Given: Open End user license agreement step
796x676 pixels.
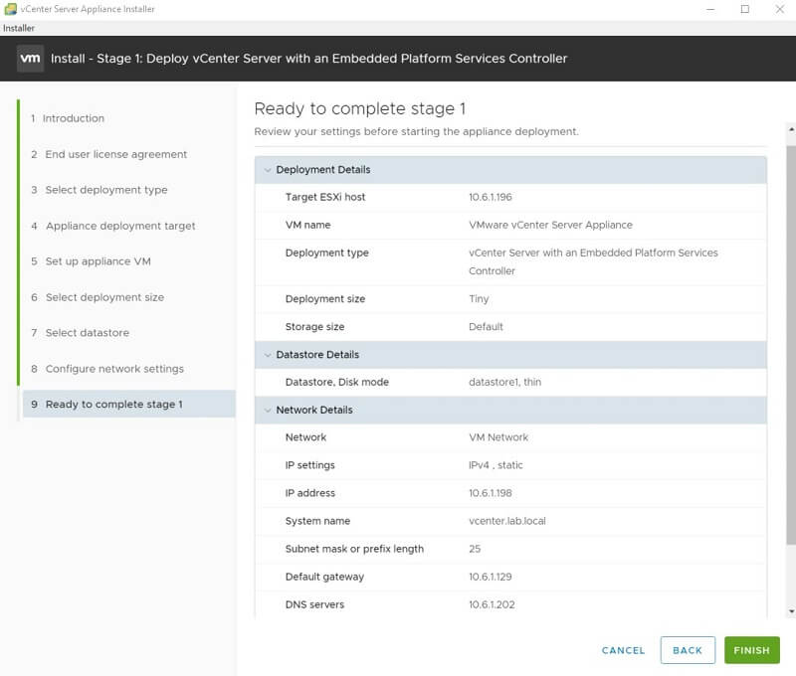Looking at the screenshot, I should coord(115,154).
